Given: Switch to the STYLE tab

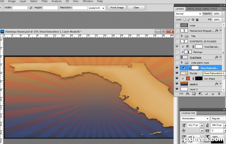Looking at the screenshot, I should (214, 9).
